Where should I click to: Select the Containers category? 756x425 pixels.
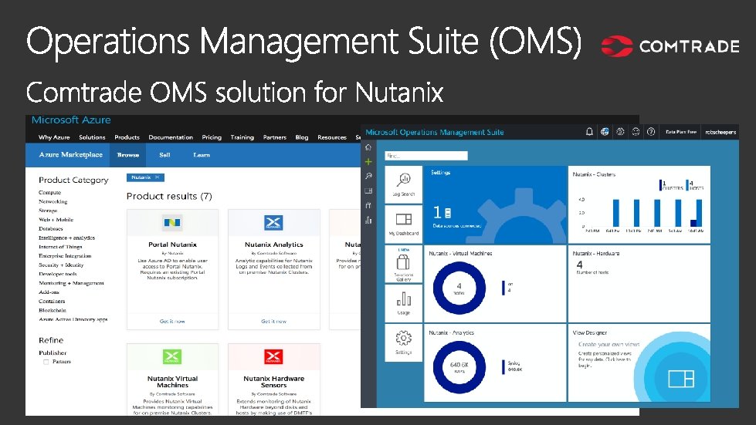[52, 302]
